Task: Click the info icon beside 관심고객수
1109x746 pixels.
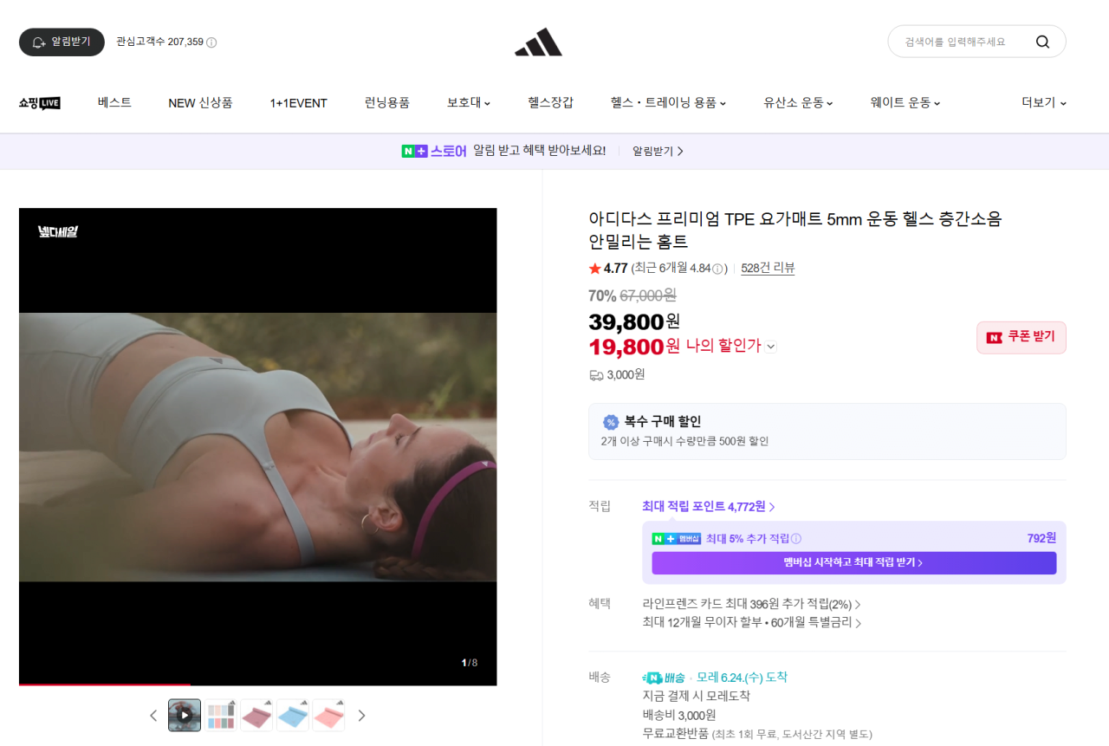Action: [211, 42]
